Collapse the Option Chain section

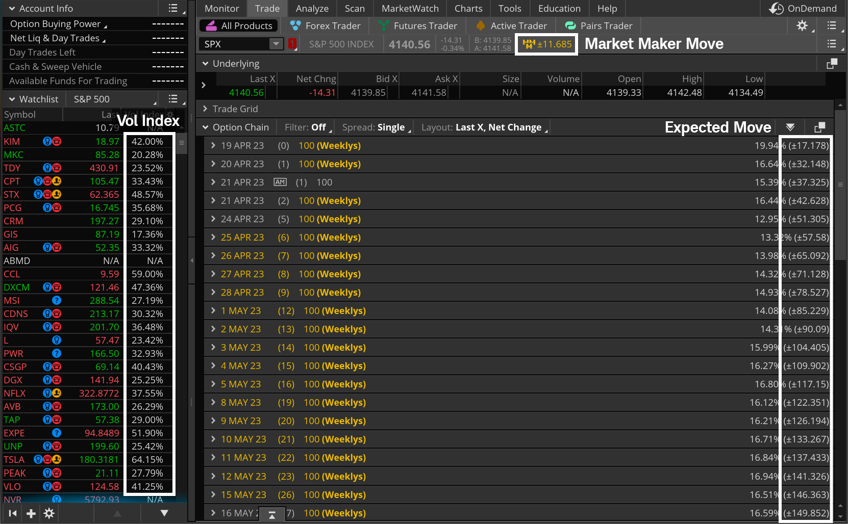point(205,127)
